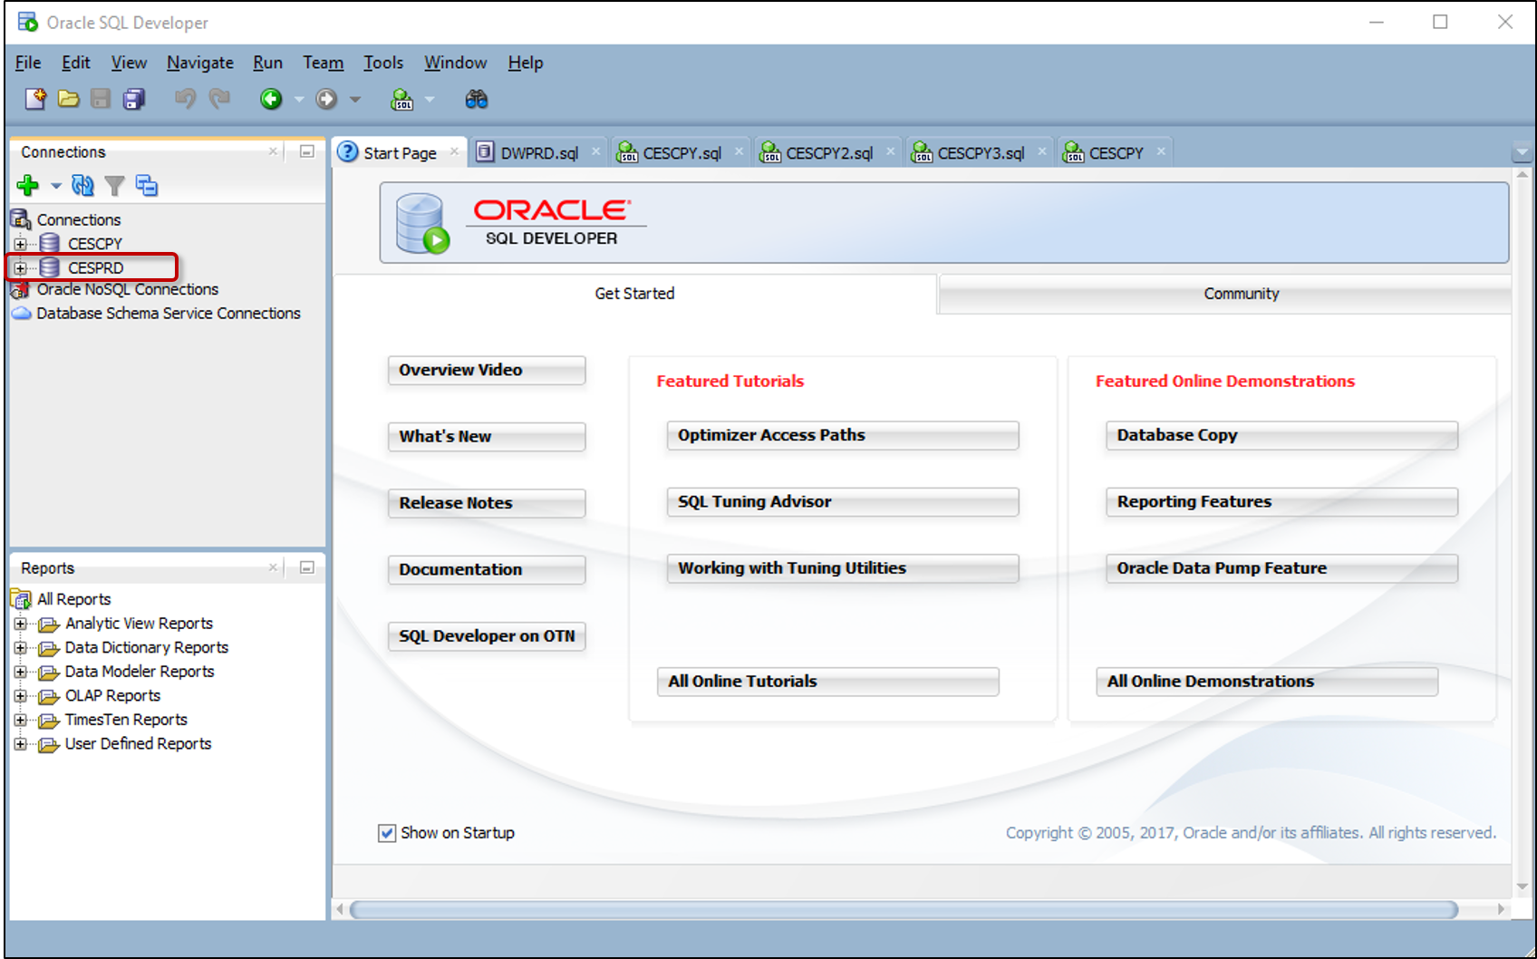Select Optimizer Access Paths tutorial
The width and height of the screenshot is (1537, 959).
[x=843, y=435]
